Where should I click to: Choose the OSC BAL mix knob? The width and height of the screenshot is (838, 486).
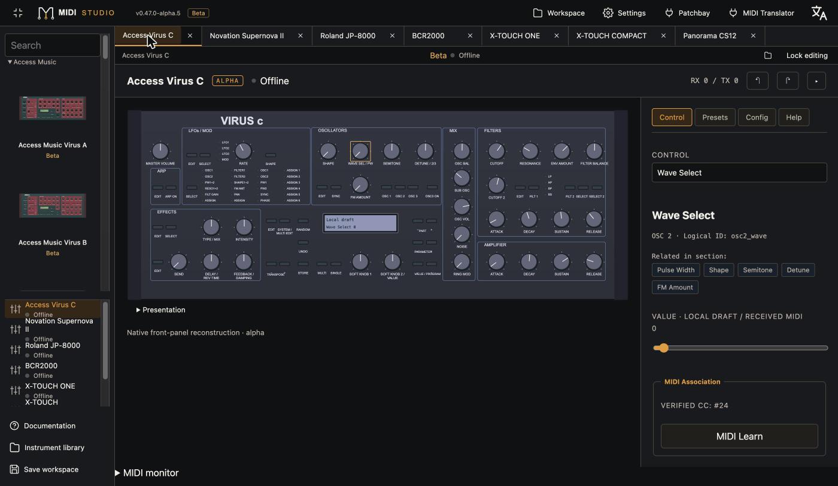461,151
